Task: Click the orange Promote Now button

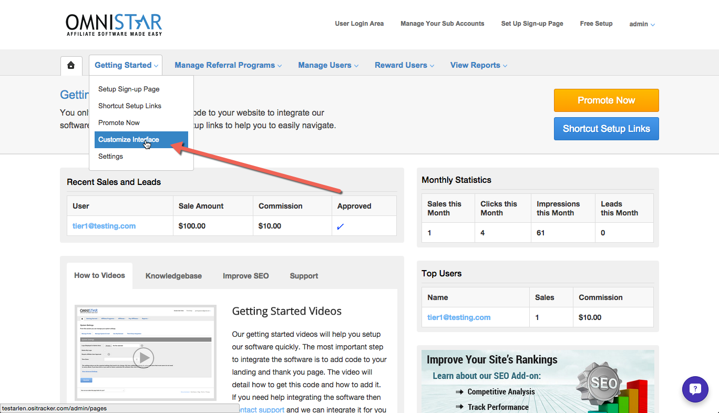Action: [607, 100]
